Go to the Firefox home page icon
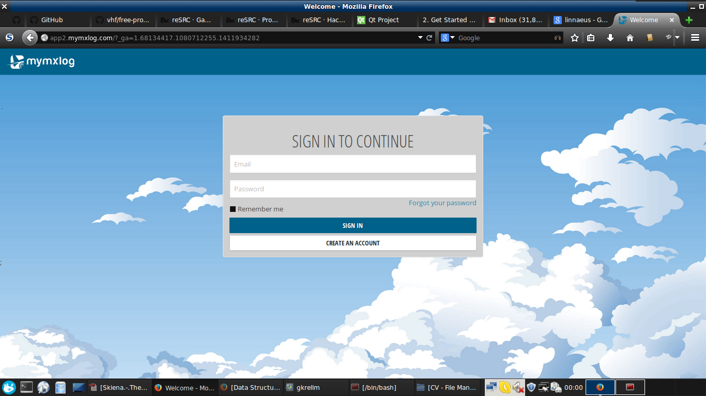Screen dimensions: 706x396 click(630, 38)
